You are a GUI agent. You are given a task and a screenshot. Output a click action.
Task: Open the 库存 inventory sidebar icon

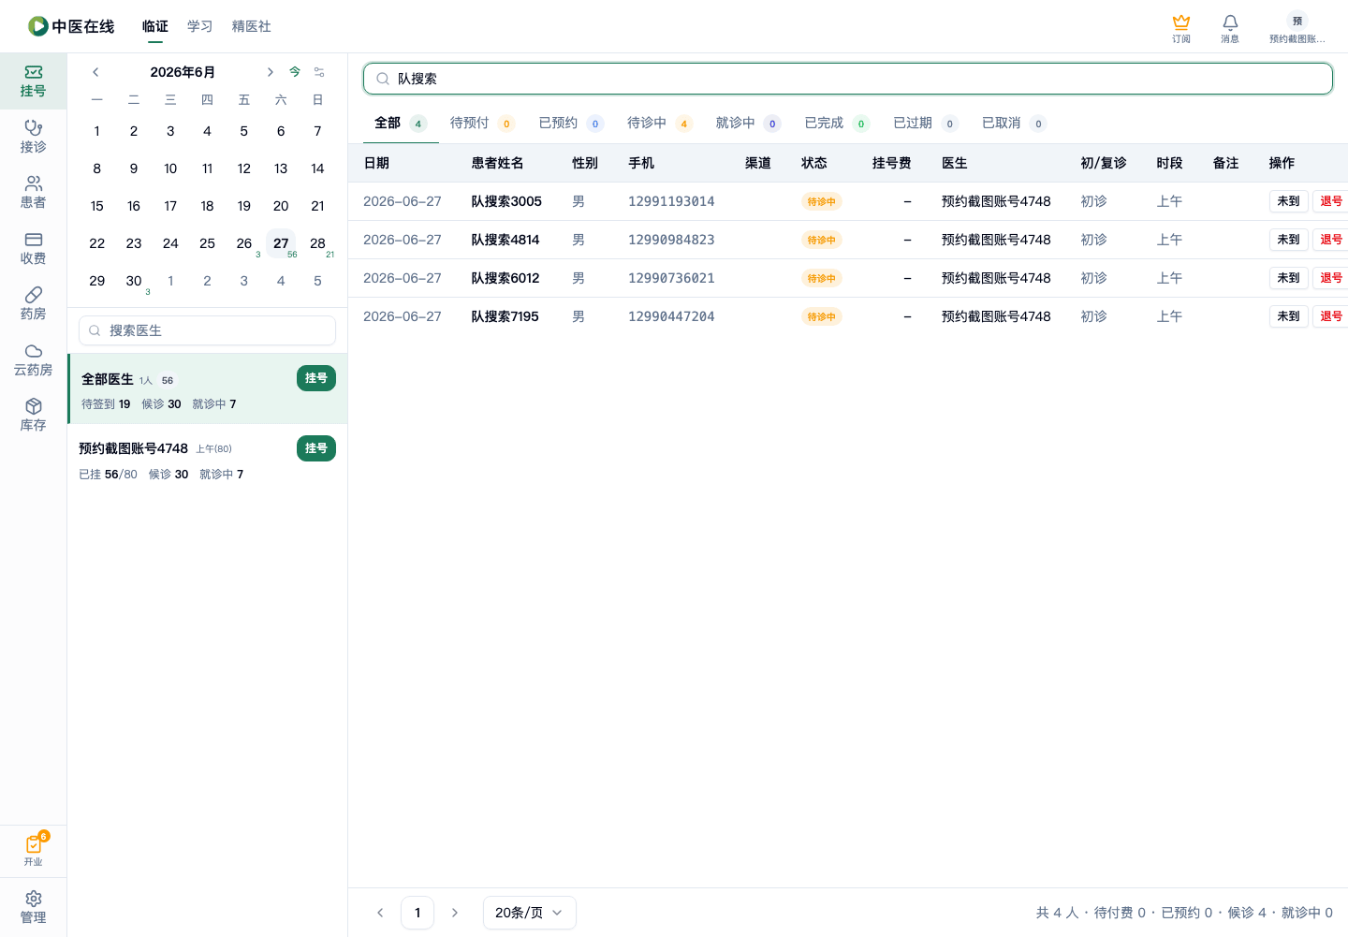click(x=33, y=415)
